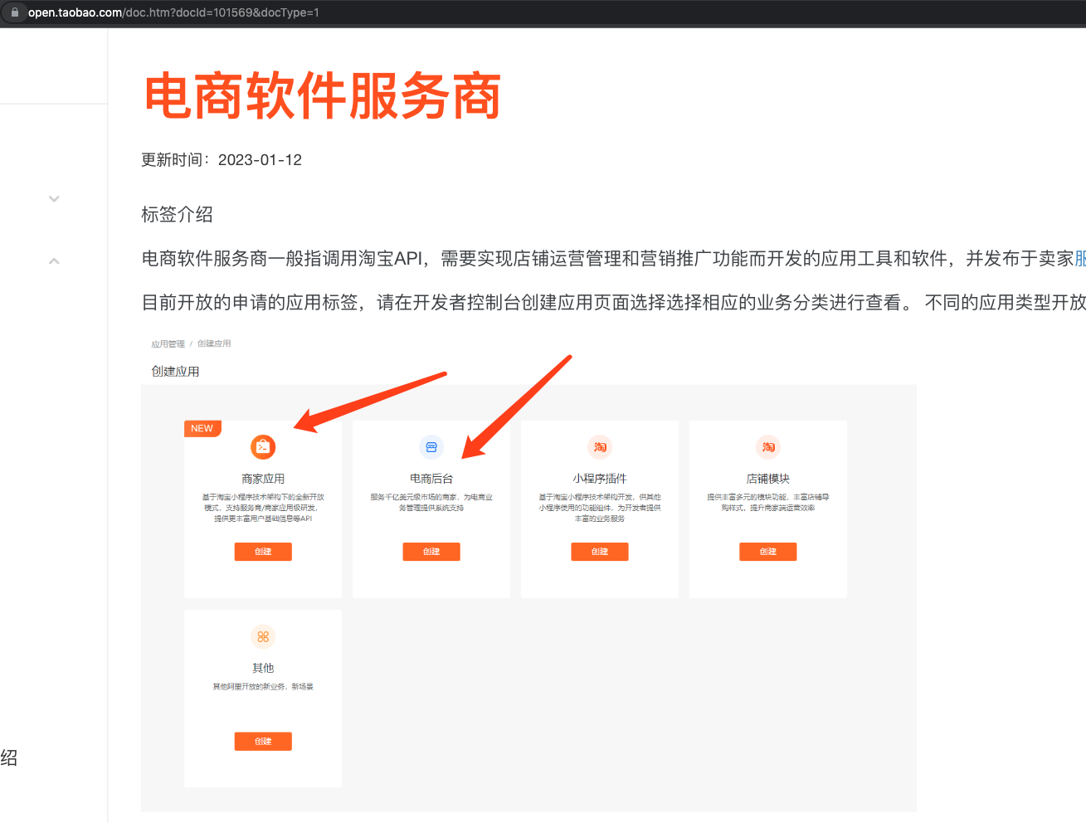Screen dimensions: 1086x823
Task: Click the 店铺模块 淘 icon
Action: [768, 447]
